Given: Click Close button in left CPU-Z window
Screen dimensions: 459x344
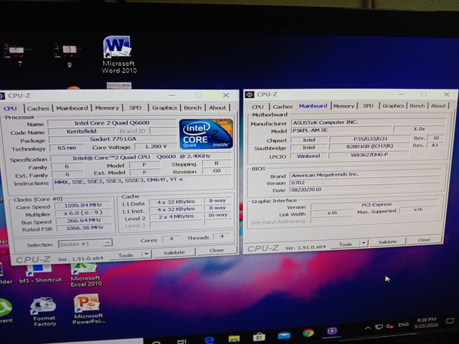Looking at the screenshot, I should tap(217, 250).
